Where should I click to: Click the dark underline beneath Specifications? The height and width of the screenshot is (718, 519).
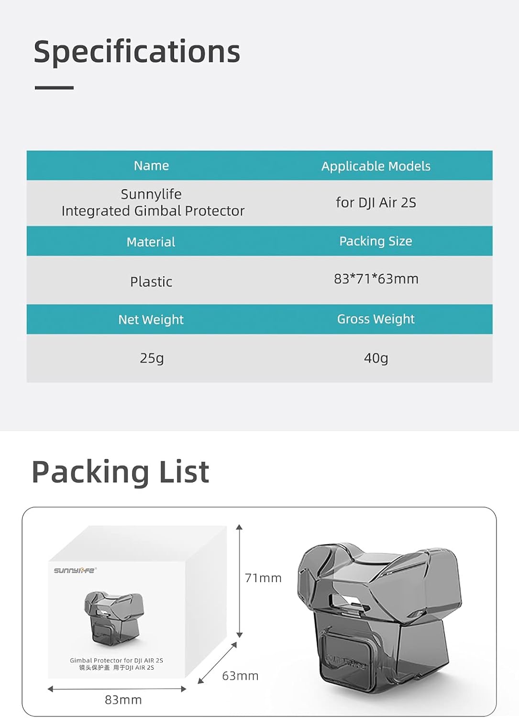pyautogui.click(x=54, y=88)
